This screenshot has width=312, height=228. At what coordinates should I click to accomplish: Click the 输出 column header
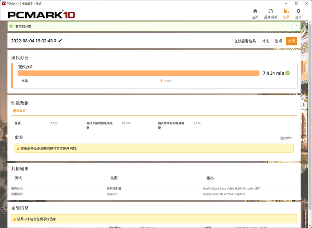click(x=210, y=178)
